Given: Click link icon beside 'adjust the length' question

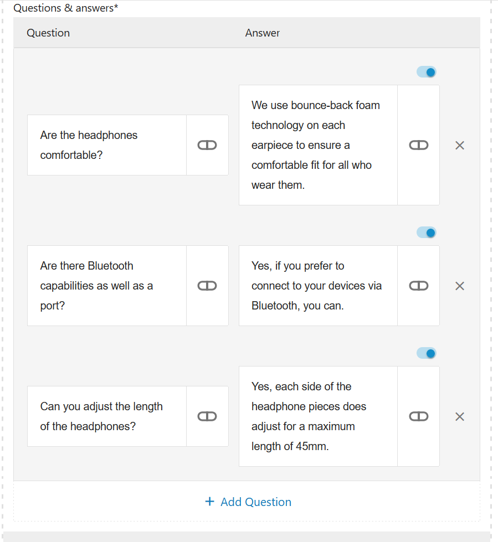Looking at the screenshot, I should [207, 416].
